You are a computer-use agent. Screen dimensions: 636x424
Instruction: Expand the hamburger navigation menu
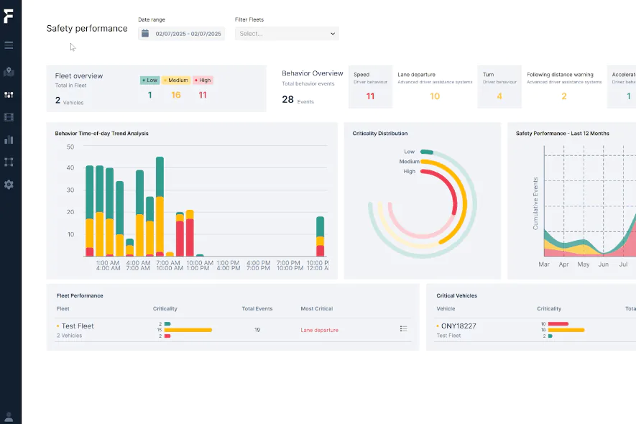9,45
